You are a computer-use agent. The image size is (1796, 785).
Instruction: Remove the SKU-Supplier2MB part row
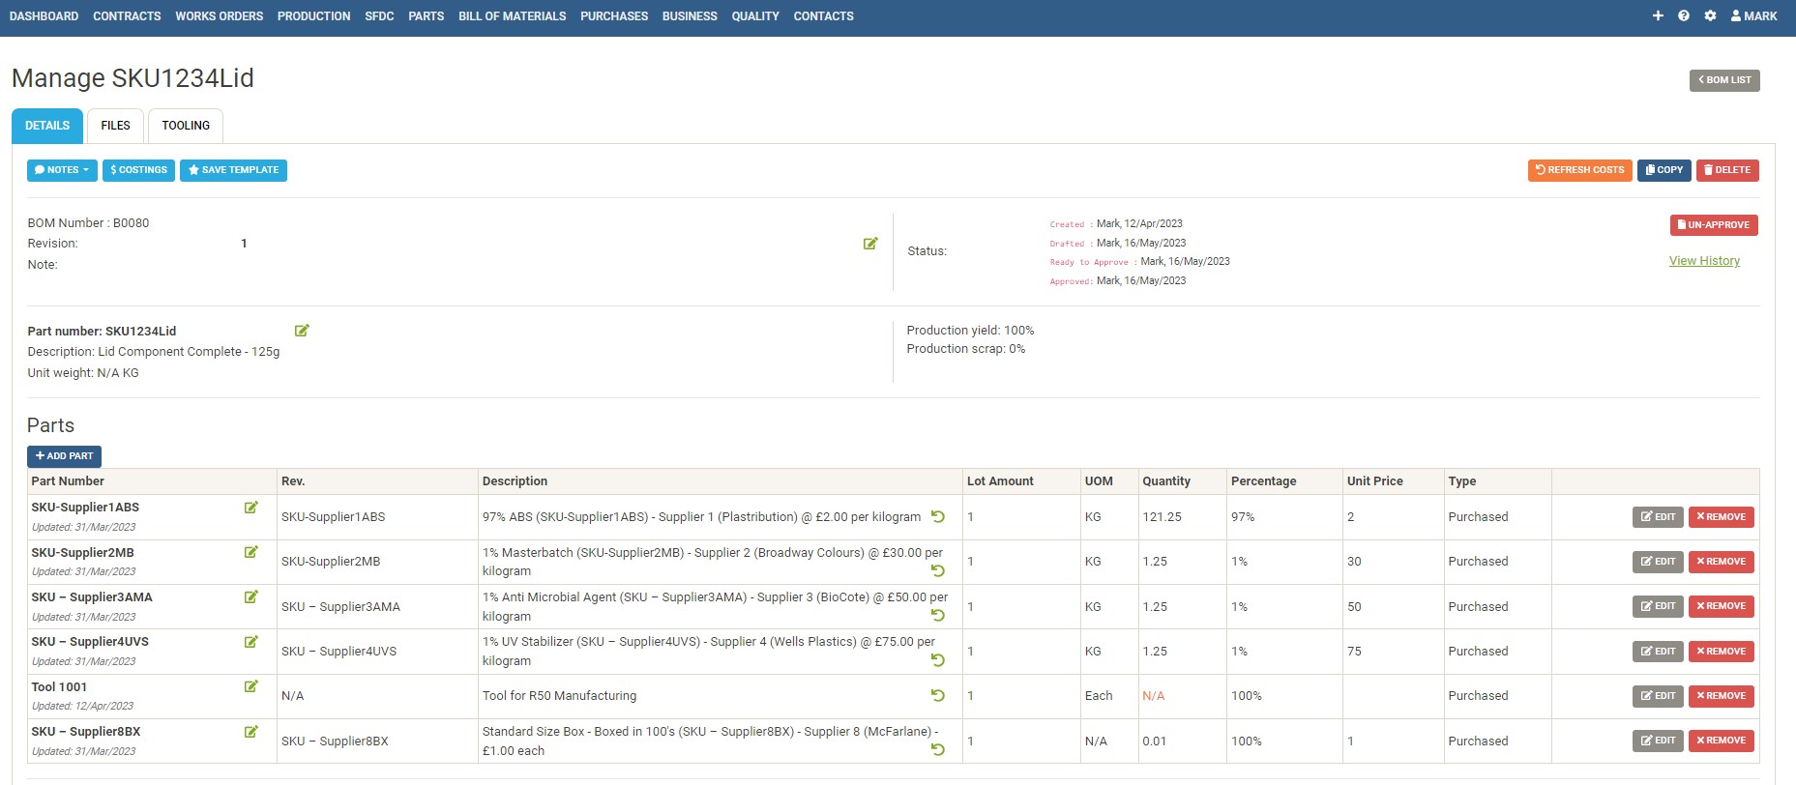pos(1721,562)
